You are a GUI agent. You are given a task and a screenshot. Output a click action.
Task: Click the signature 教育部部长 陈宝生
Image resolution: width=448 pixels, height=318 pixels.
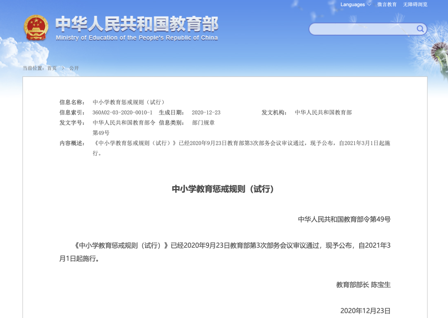point(363,285)
